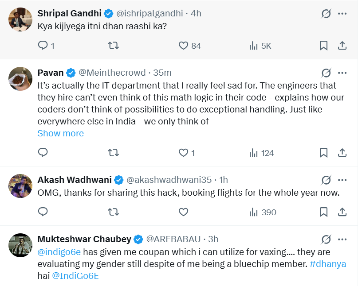
Task: View analytics on Pavan's tweet
Action: point(261,153)
